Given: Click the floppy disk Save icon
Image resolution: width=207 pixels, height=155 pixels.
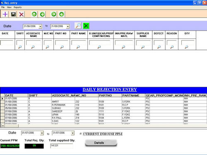Looking at the screenshot, I should tap(13, 14).
